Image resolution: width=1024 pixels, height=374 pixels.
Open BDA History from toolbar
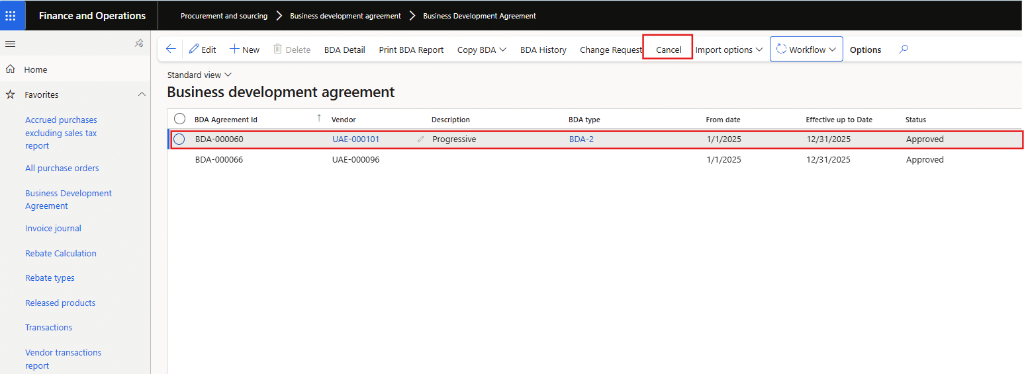point(543,50)
